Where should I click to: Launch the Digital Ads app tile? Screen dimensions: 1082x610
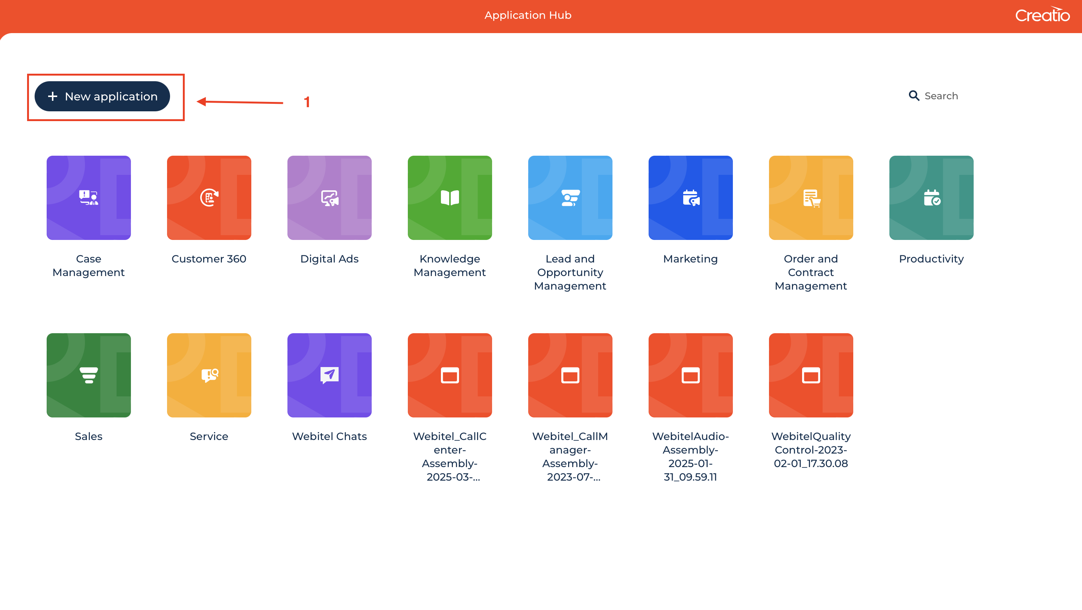[329, 198]
